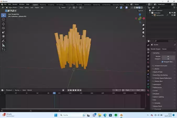177x118 pixels.
Task: Pick the Rotate tool
Action: (3, 28)
